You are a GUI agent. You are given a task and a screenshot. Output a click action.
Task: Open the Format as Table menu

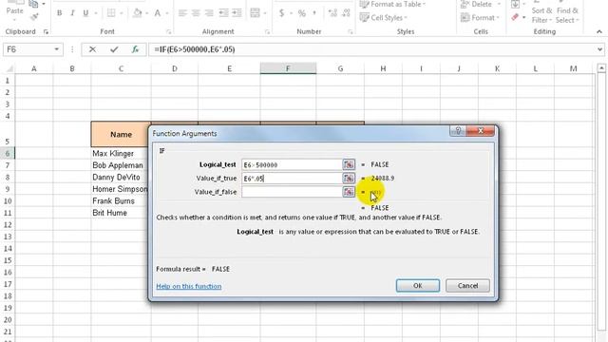392,4
